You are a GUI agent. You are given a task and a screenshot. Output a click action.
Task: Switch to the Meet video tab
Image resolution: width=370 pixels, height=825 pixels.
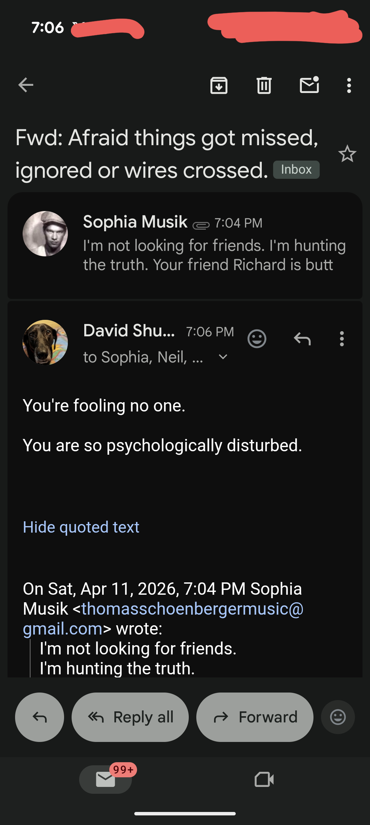(x=264, y=779)
